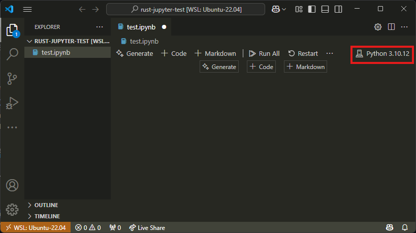This screenshot has height=233, width=416.
Task: Open the Copilot dropdown arrow in title bar
Action: pyautogui.click(x=284, y=9)
